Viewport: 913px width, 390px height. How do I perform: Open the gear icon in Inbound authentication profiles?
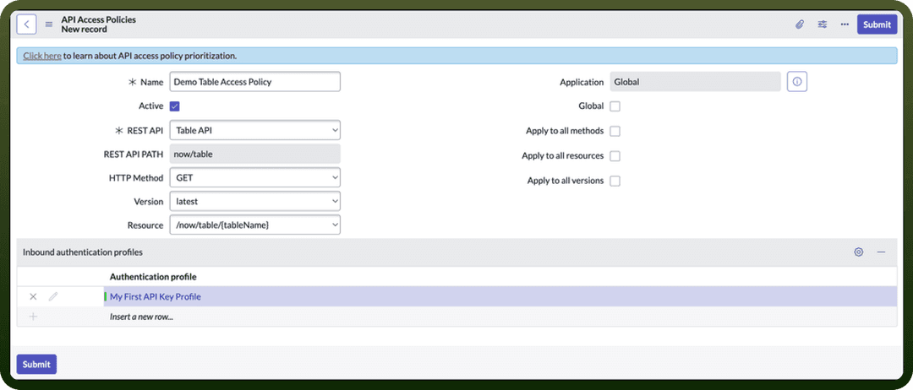click(858, 252)
